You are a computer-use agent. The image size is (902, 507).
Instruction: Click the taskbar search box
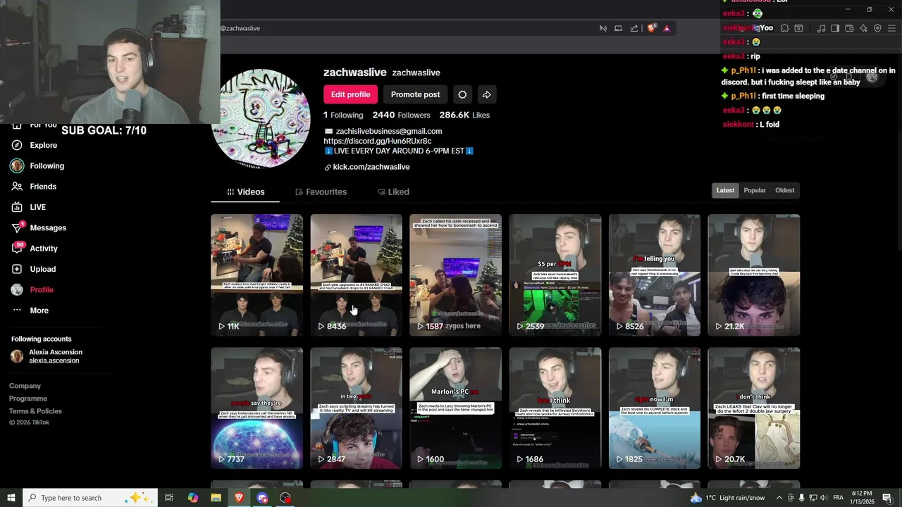pyautogui.click(x=90, y=498)
